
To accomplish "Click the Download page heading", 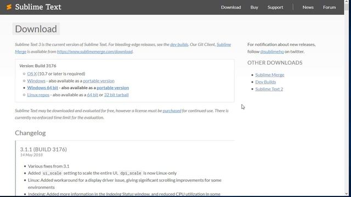I will (36, 29).
